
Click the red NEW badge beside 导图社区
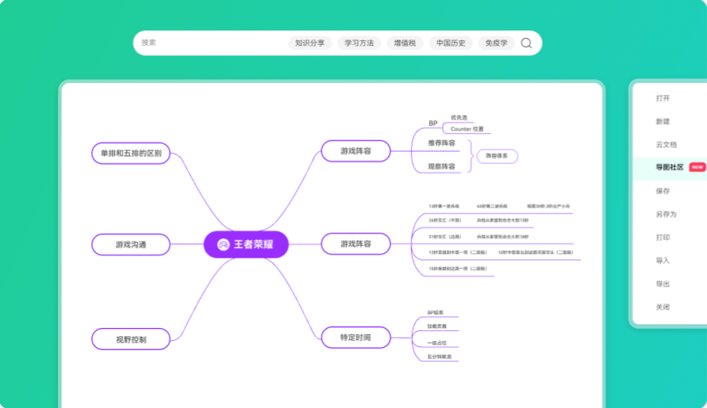click(x=697, y=167)
